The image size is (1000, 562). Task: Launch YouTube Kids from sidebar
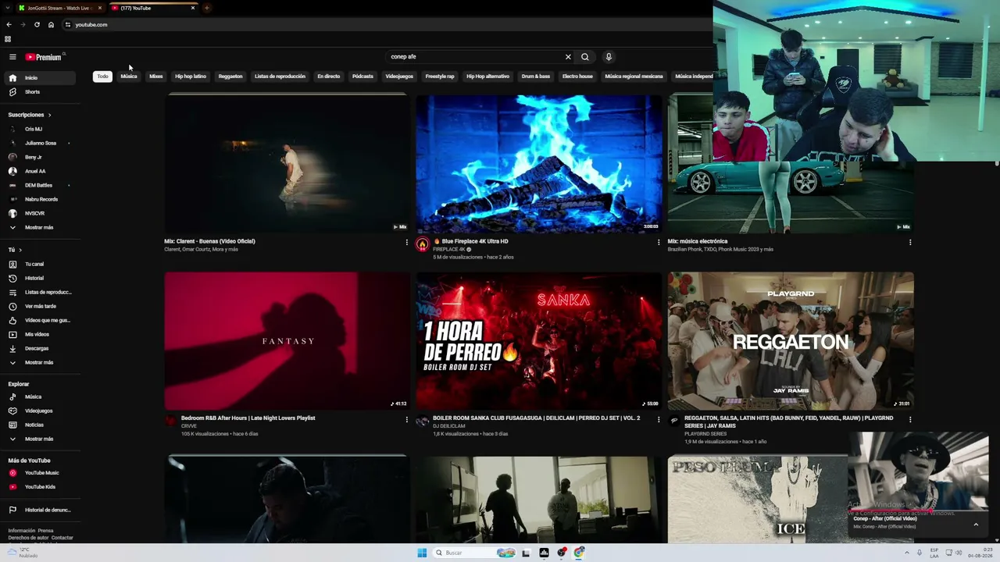[38, 487]
